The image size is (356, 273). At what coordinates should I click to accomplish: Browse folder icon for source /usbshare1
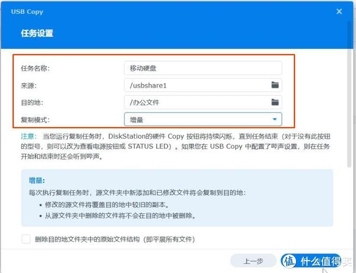[275, 85]
